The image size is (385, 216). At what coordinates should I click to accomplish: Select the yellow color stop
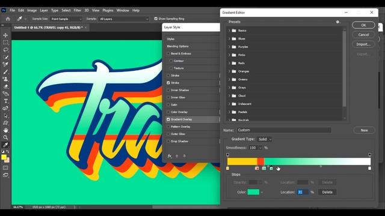click(227, 168)
